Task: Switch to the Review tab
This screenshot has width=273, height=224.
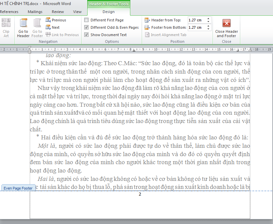Action: pyautogui.click(x=58, y=12)
